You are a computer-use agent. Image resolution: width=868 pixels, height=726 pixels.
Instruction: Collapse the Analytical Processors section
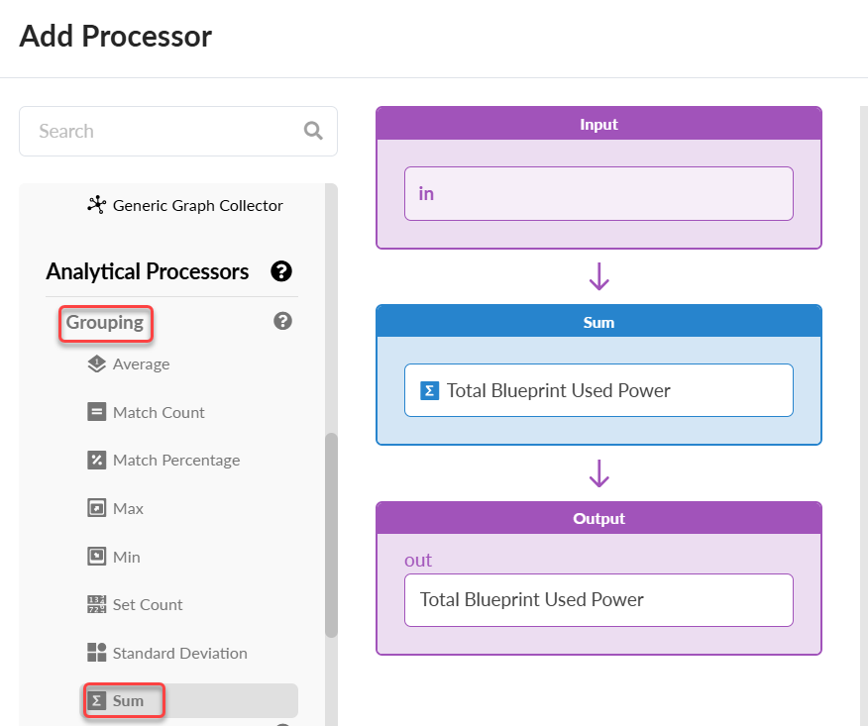[x=147, y=271]
